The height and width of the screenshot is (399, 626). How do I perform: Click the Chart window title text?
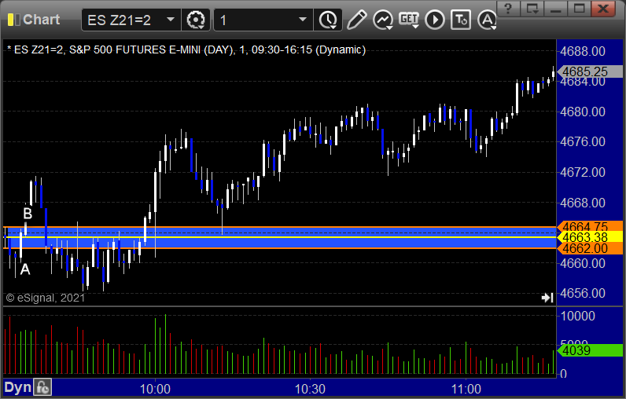[41, 20]
